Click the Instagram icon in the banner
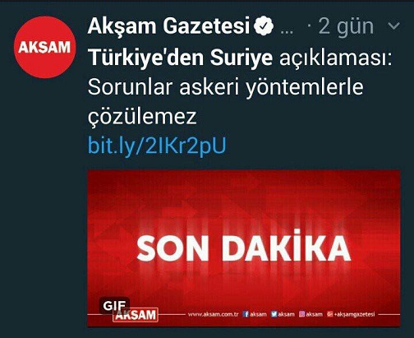The height and width of the screenshot is (338, 414). pos(302,314)
